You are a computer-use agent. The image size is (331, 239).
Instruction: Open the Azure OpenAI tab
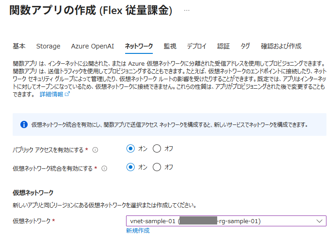(x=92, y=46)
